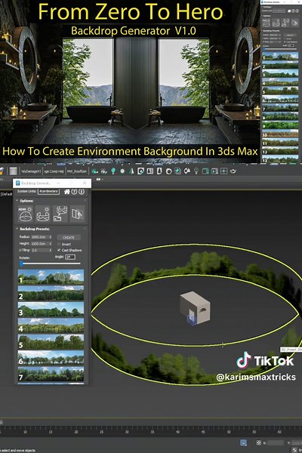The height and width of the screenshot is (453, 302).
Task: Click the Radius value field
Action: point(39,237)
